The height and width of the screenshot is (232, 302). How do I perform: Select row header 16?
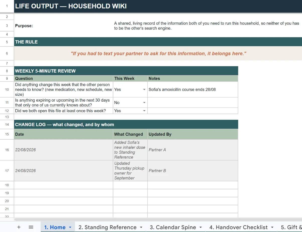click(x=7, y=150)
